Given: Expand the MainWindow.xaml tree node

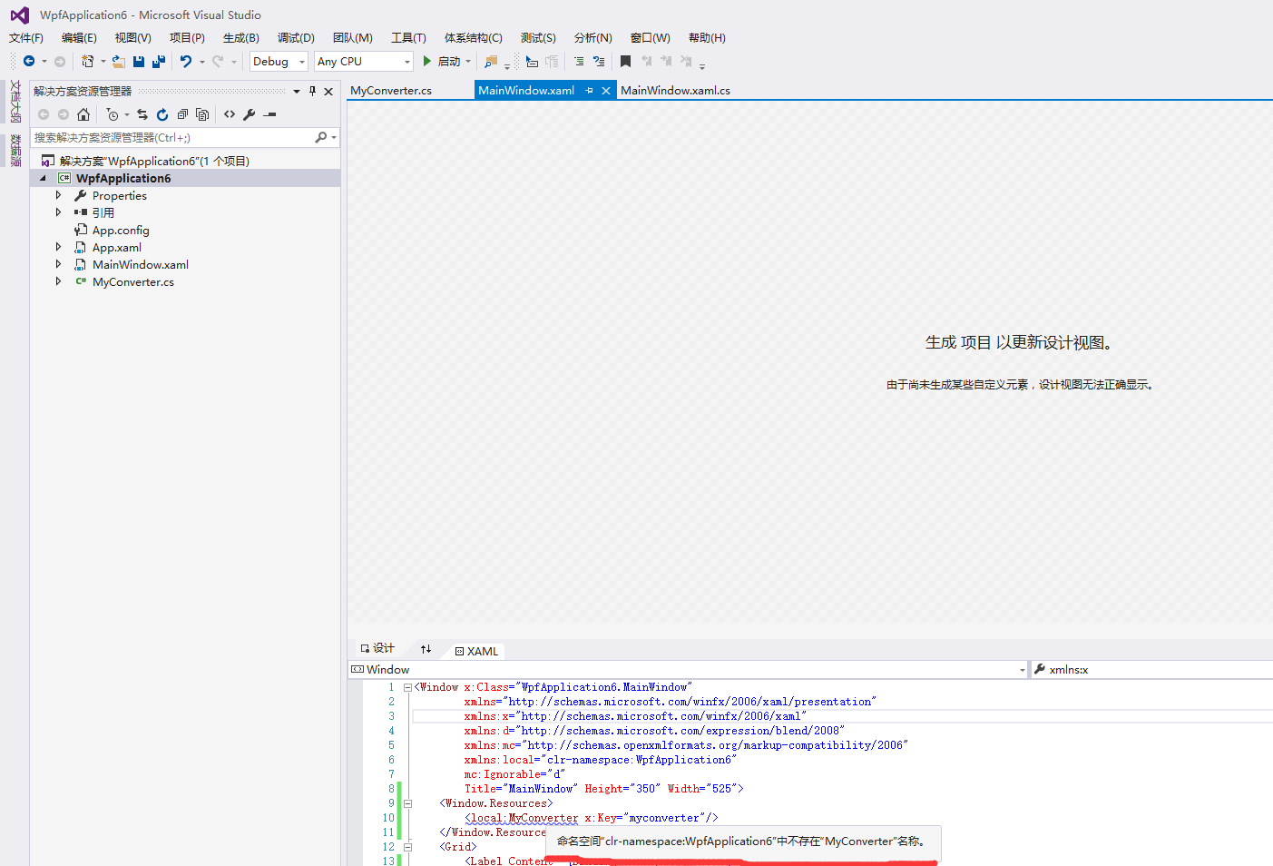Looking at the screenshot, I should 59,264.
